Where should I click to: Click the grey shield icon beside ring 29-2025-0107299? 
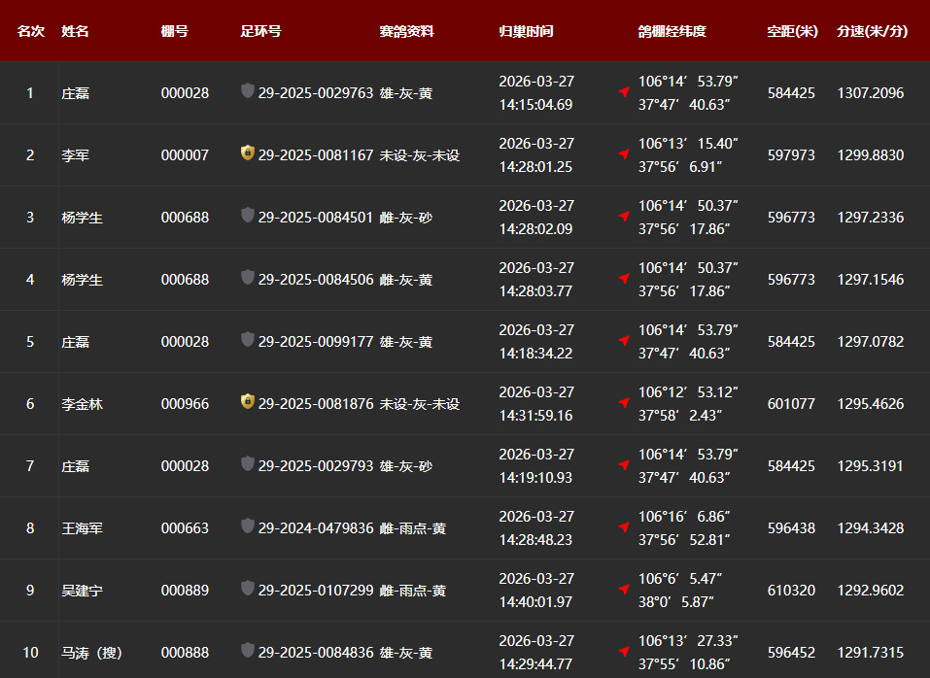click(x=248, y=589)
